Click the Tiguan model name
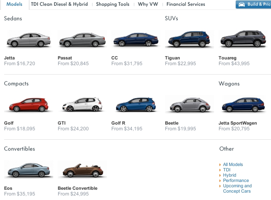This screenshot has height=200, width=271. click(x=172, y=58)
